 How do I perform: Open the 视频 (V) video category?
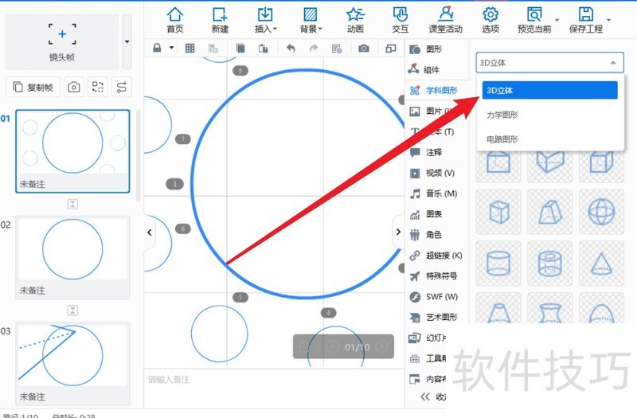pos(432,173)
